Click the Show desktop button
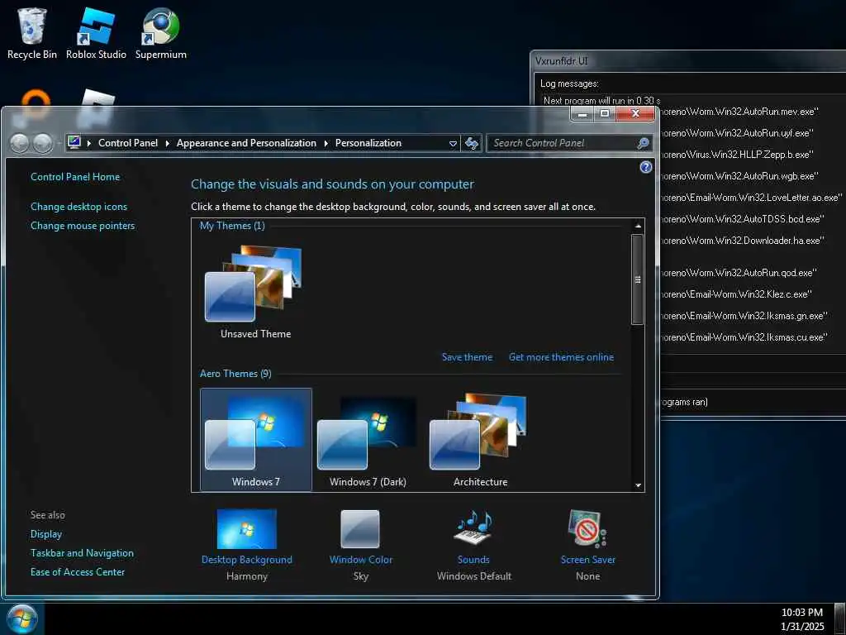The image size is (846, 635). [x=839, y=619]
